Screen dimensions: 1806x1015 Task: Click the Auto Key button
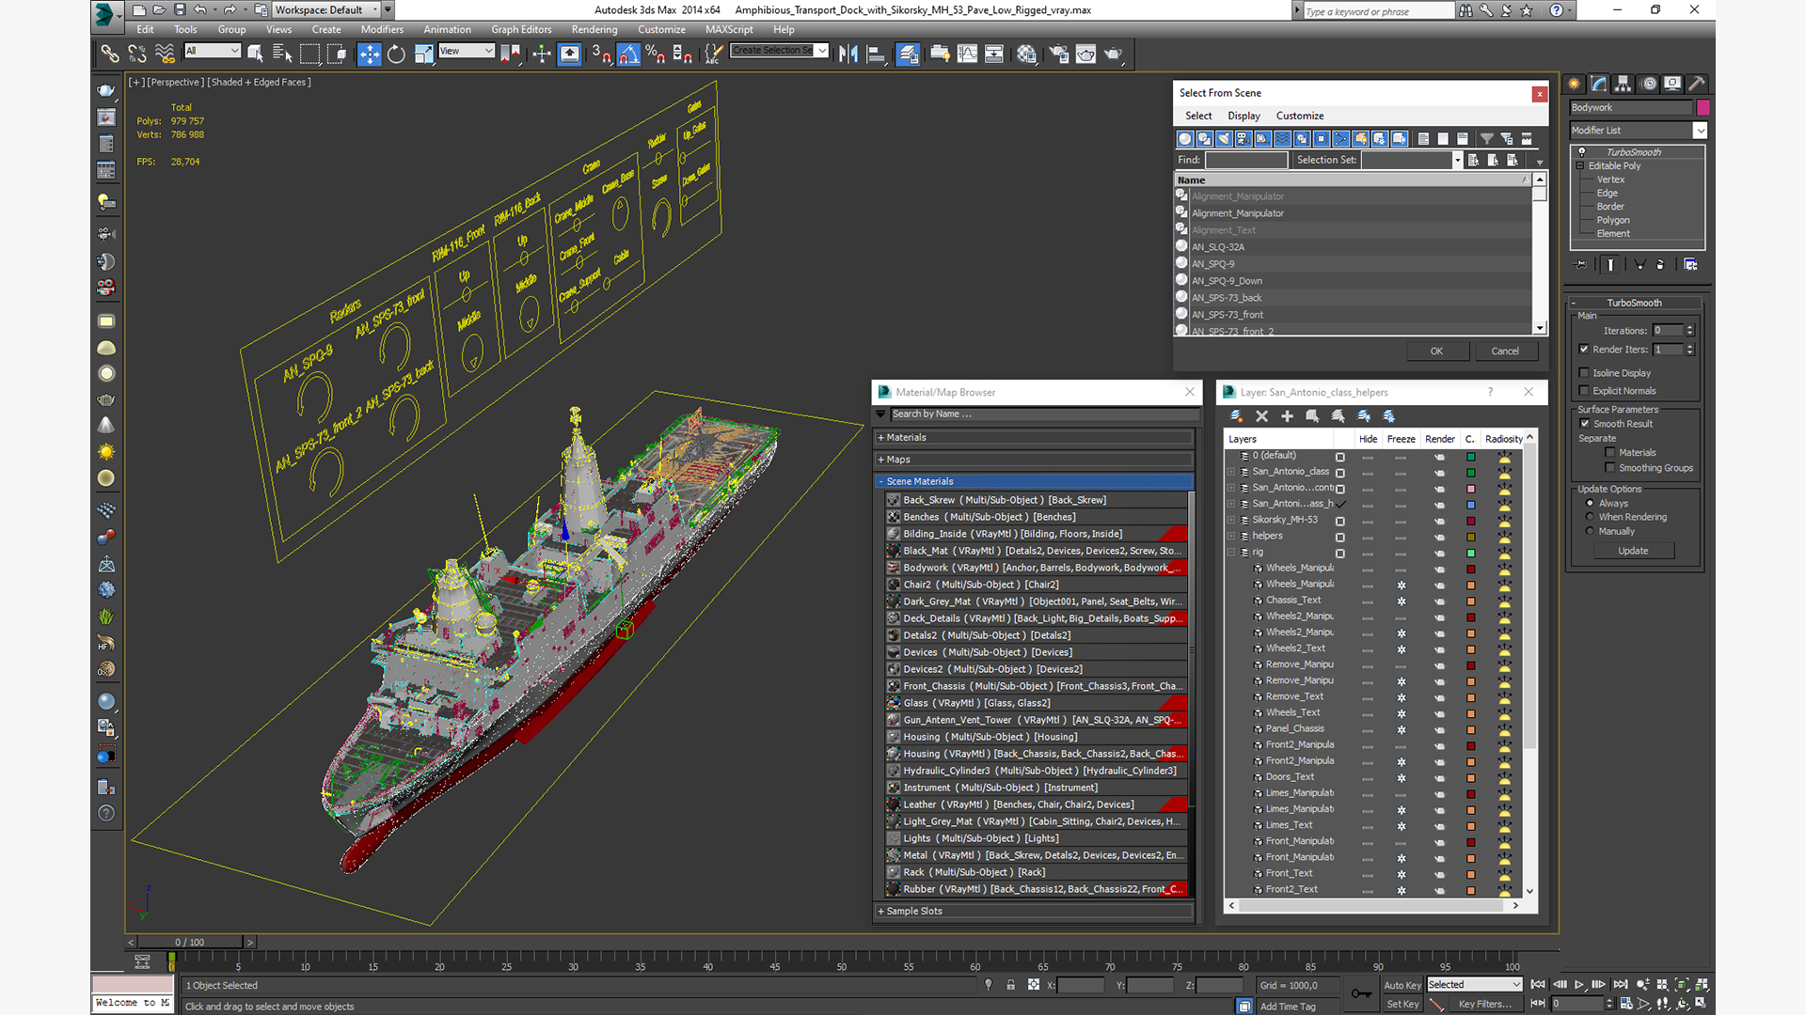1402,986
